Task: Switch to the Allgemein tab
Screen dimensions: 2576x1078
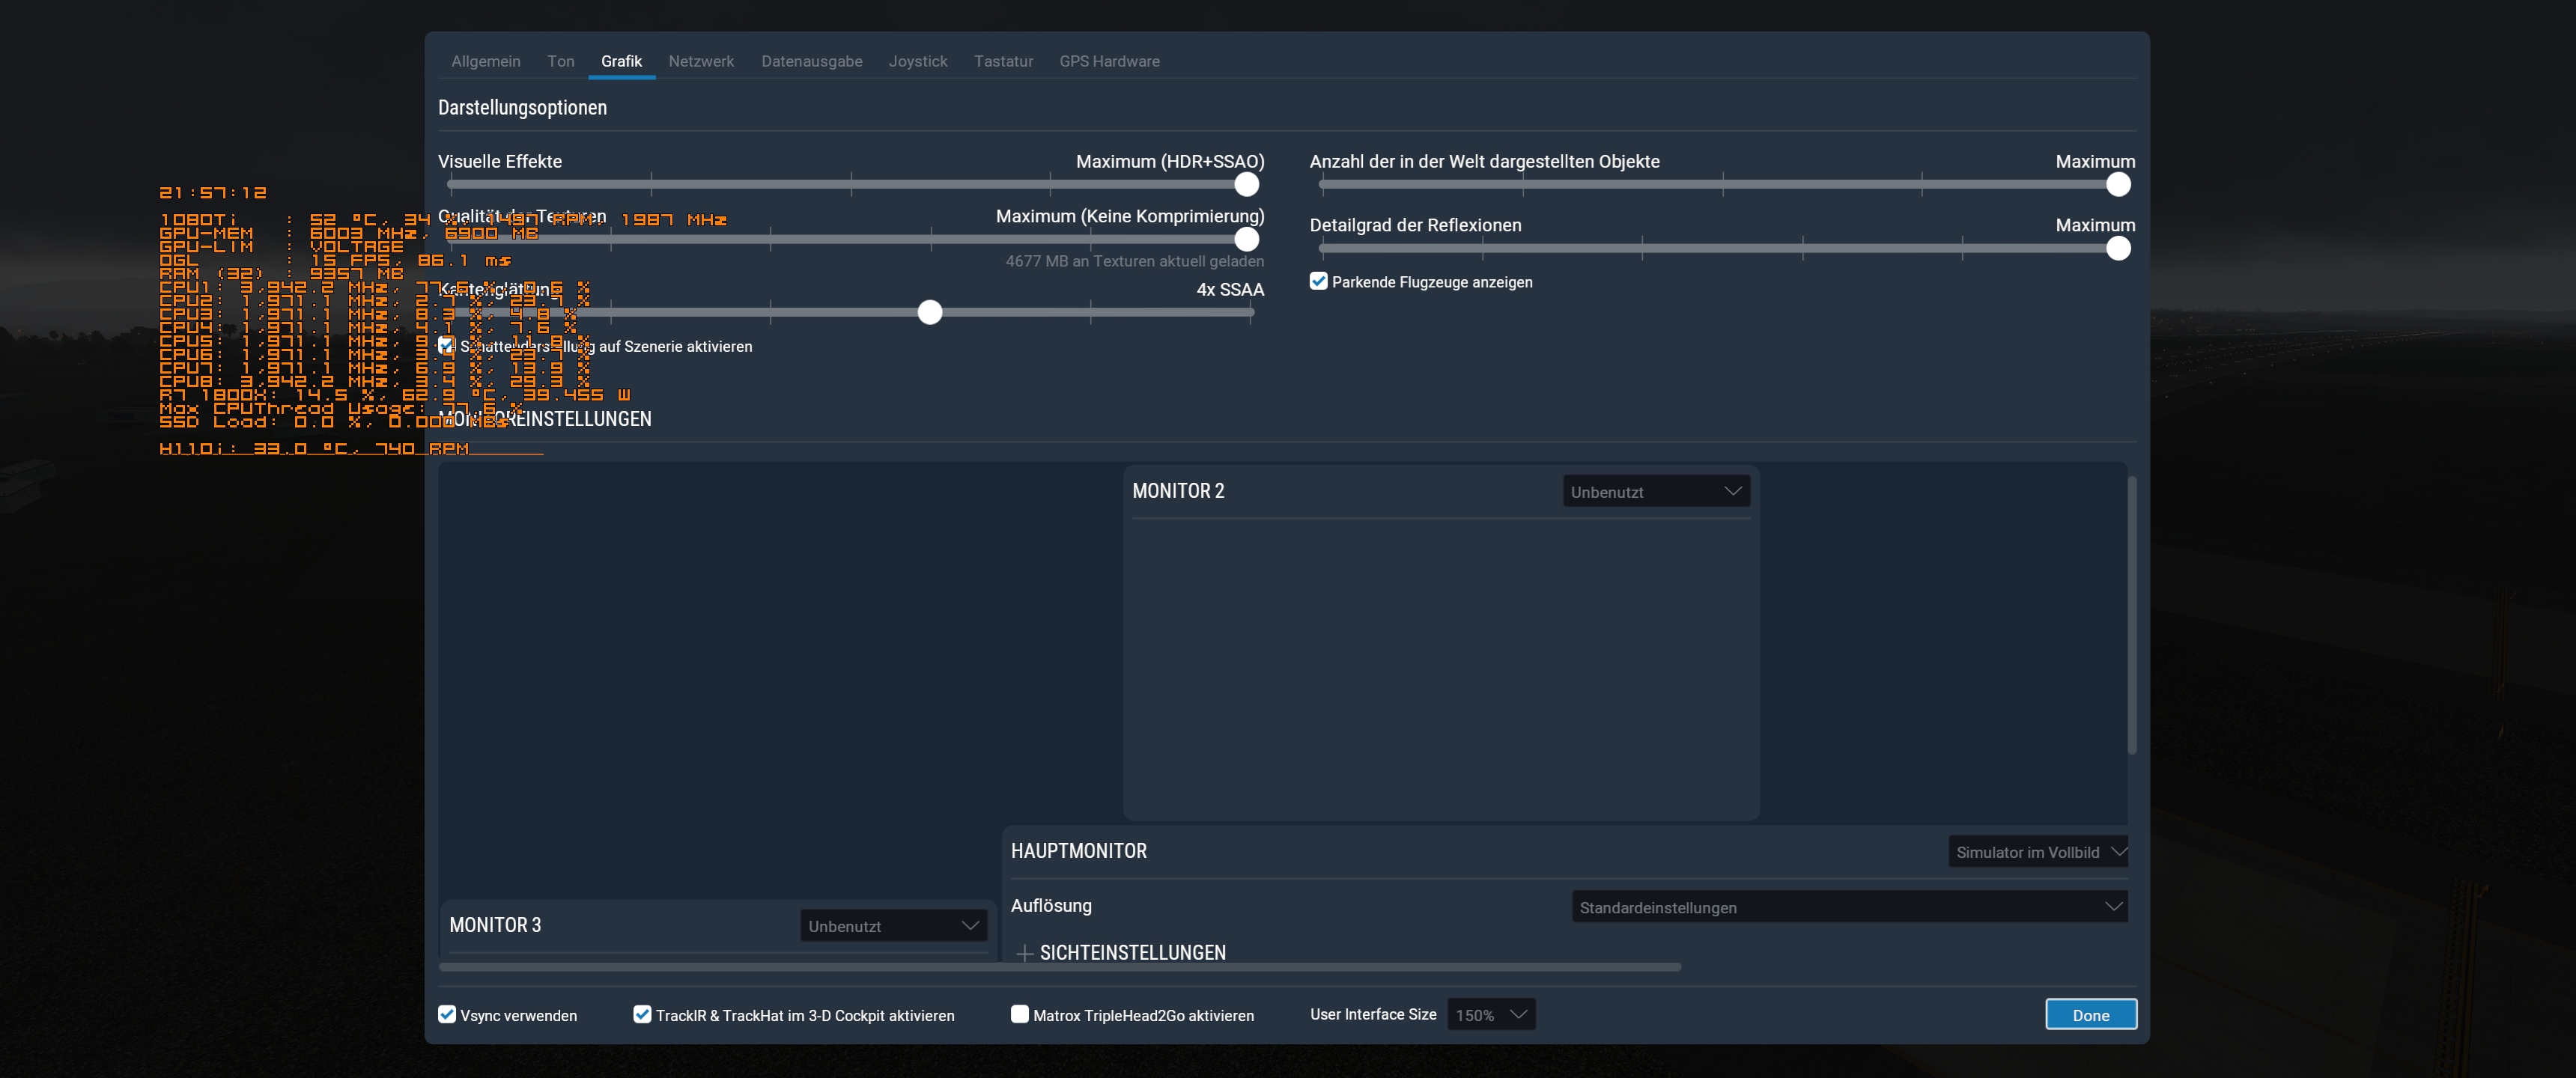Action: [x=485, y=61]
